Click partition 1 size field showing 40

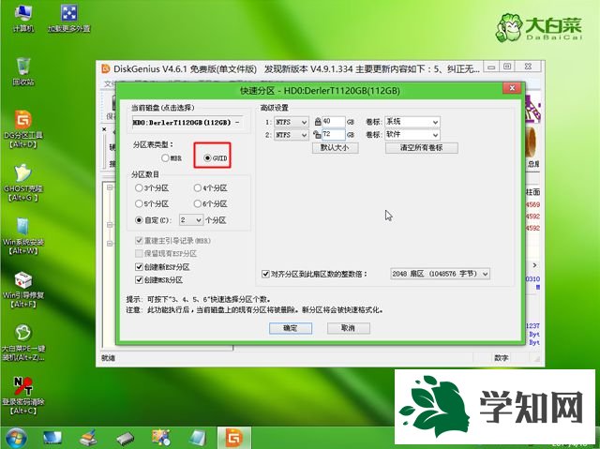[x=334, y=122]
